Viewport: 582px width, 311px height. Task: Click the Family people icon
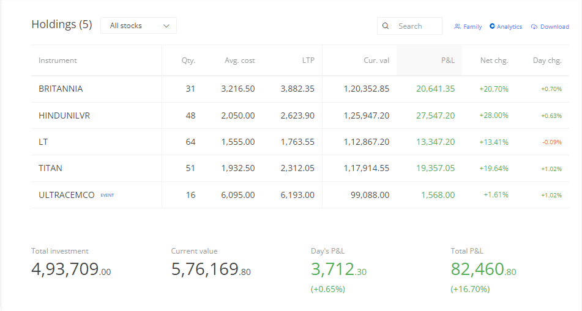pyautogui.click(x=457, y=27)
